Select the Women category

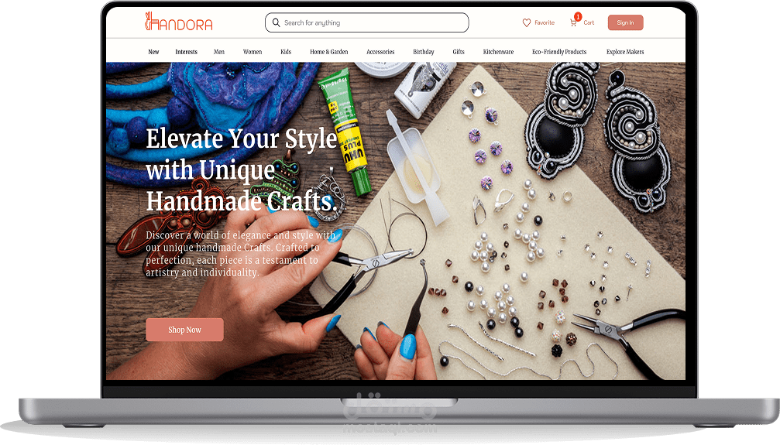[253, 52]
